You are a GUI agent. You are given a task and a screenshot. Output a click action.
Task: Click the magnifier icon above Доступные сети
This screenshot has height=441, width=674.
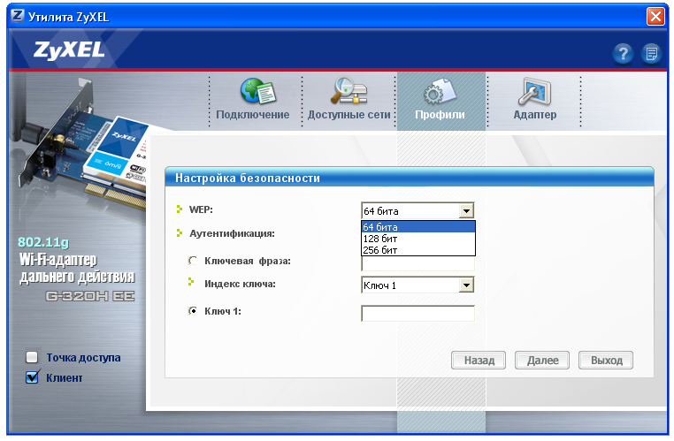348,91
